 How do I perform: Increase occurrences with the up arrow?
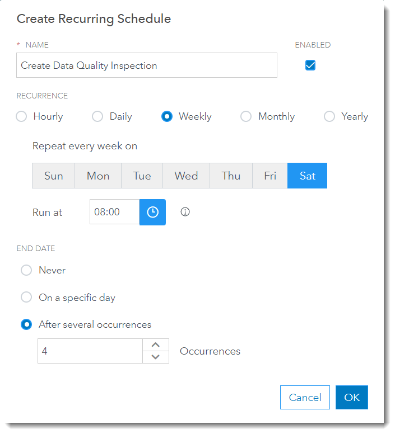pyautogui.click(x=156, y=345)
